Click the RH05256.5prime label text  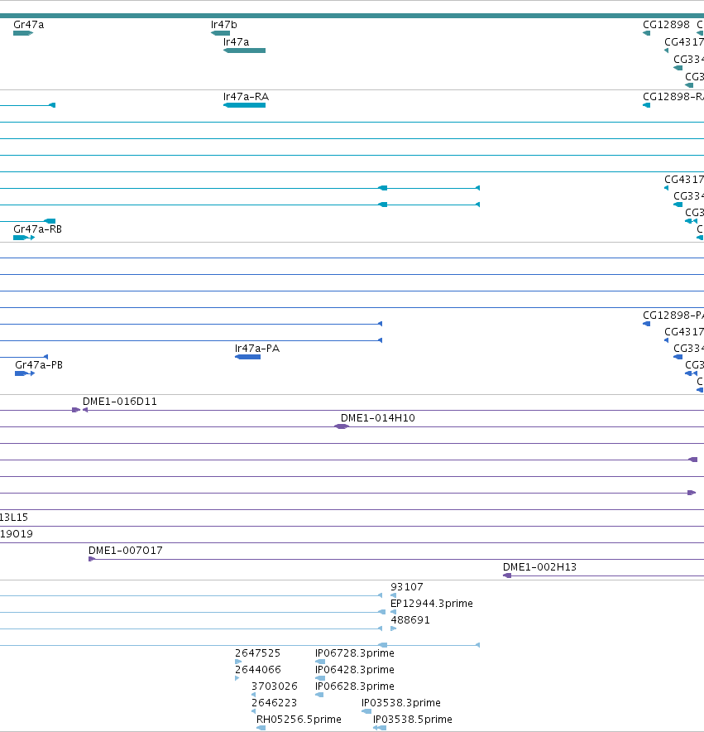pos(299,720)
